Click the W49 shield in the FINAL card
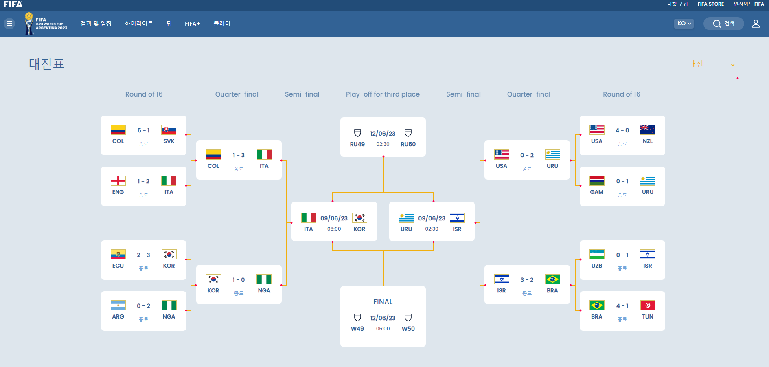 [357, 318]
